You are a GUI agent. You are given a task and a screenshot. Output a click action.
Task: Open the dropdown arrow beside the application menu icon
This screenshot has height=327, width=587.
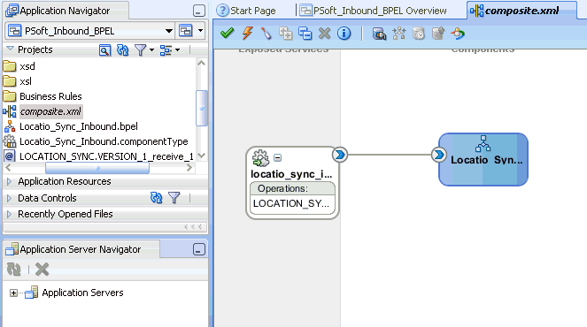click(201, 31)
